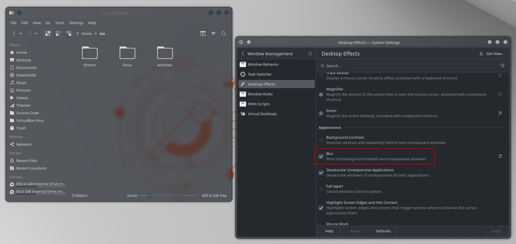The height and width of the screenshot is (244, 516).
Task: Select the Magnifier radio button
Action: [321, 95]
